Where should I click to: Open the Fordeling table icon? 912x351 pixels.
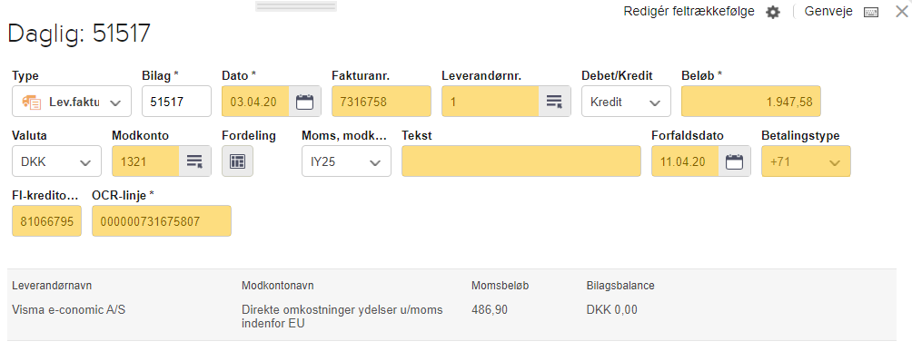(237, 161)
